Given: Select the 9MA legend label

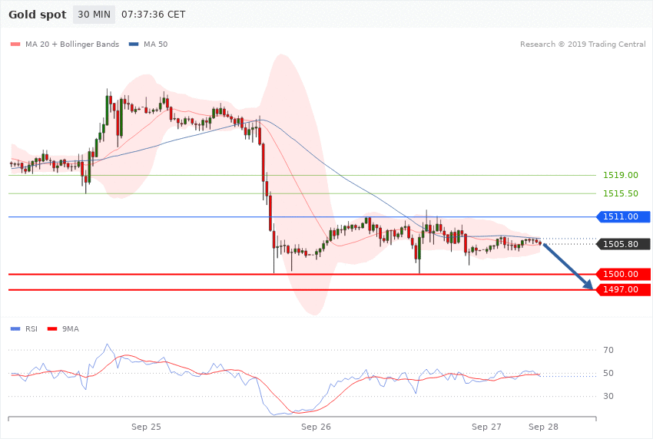Looking at the screenshot, I should point(71,329).
